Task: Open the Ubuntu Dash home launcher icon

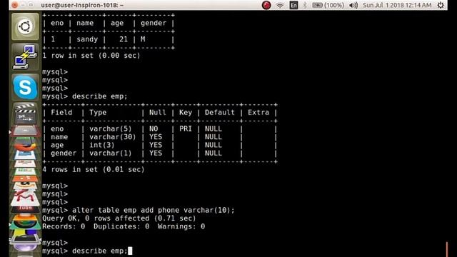Action: [x=25, y=26]
